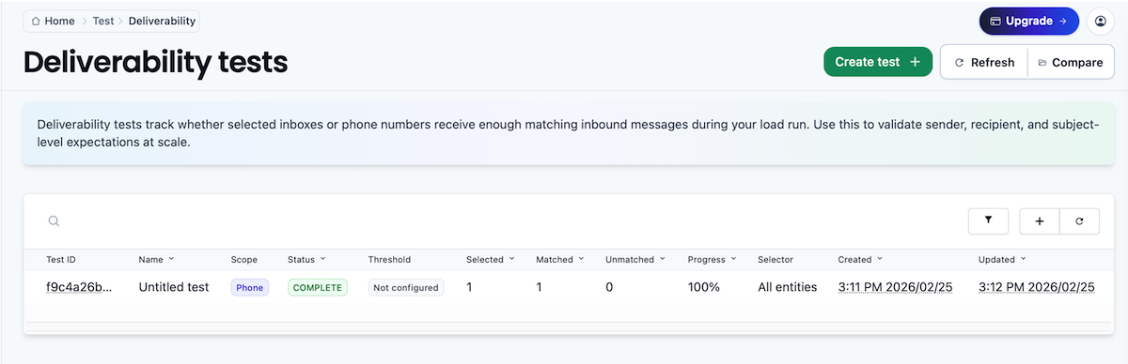Viewport: 1128px width, 364px height.
Task: Sort by Status column header
Action: click(306, 259)
